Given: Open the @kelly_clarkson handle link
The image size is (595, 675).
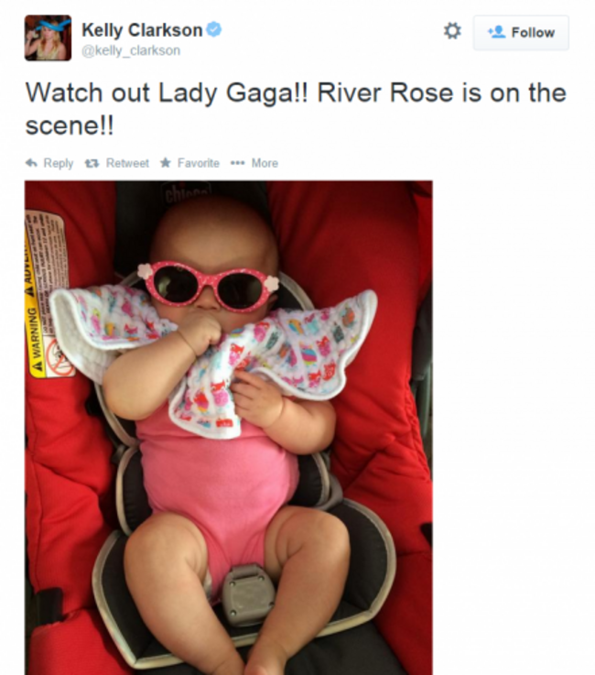Looking at the screenshot, I should coord(131,50).
